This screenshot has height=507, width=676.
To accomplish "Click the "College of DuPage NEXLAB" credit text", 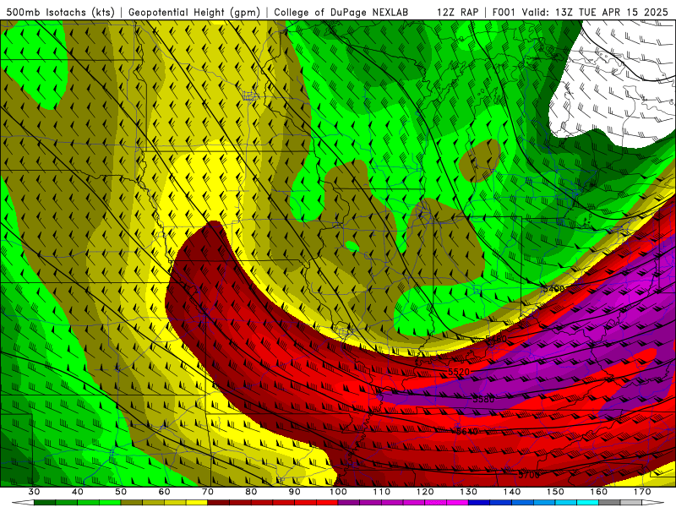I will click(341, 12).
